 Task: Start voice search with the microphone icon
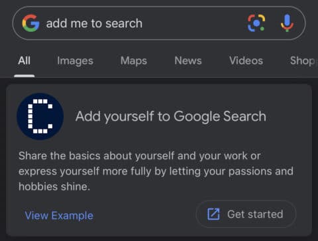click(x=287, y=23)
